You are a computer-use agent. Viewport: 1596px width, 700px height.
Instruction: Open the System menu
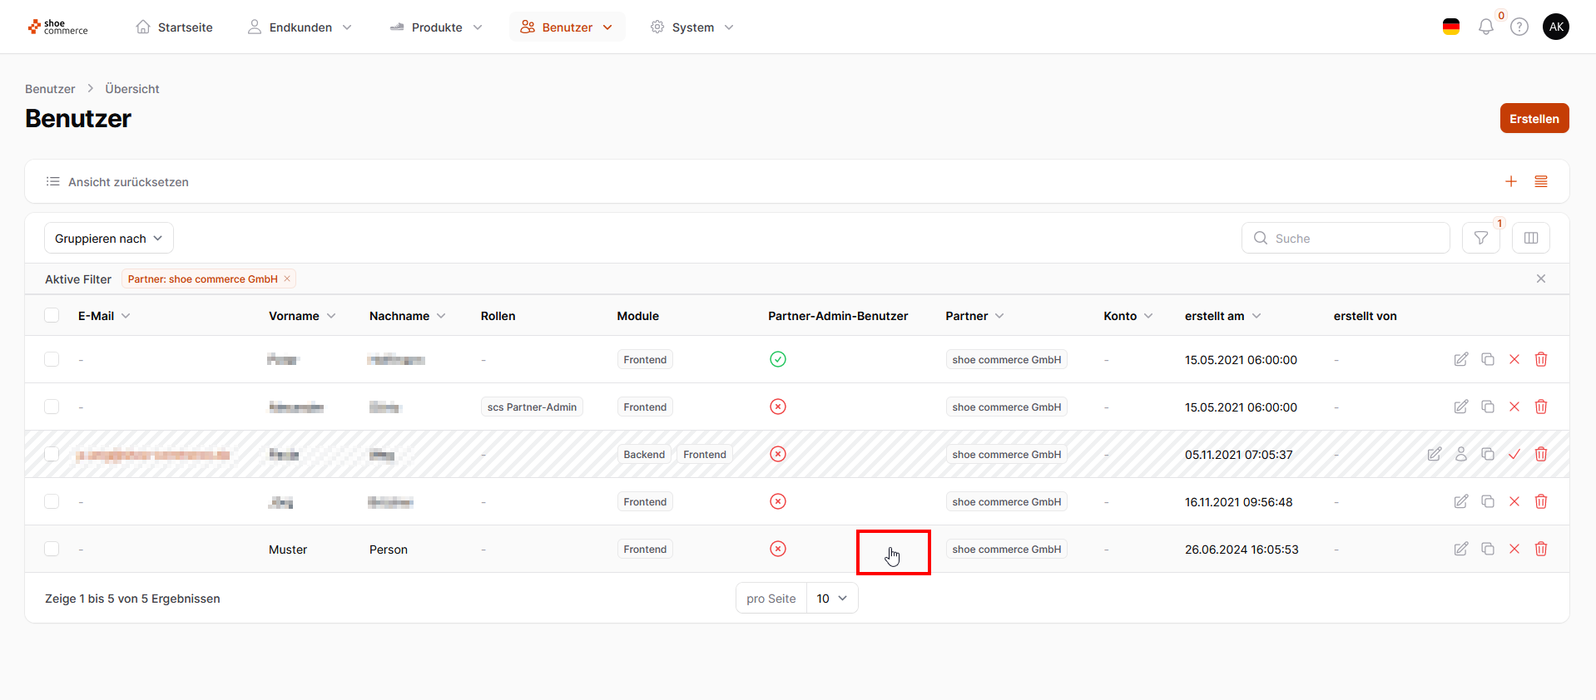(692, 27)
